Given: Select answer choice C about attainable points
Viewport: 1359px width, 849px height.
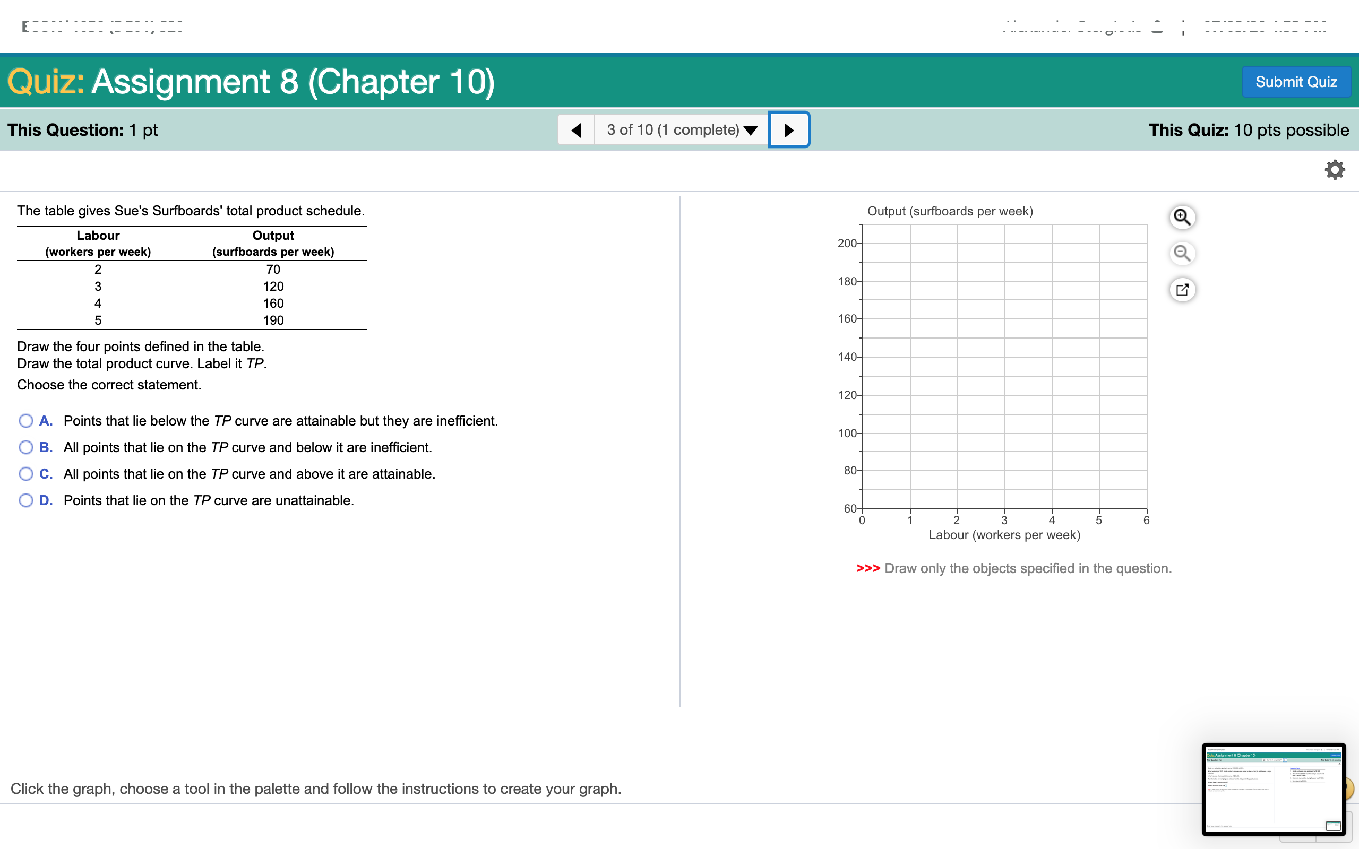Looking at the screenshot, I should (25, 473).
